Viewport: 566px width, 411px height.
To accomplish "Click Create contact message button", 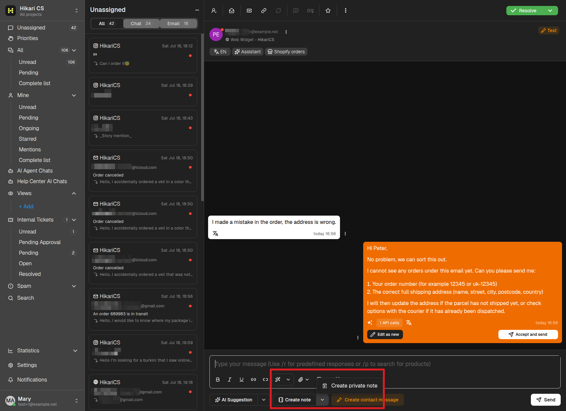I will point(368,400).
